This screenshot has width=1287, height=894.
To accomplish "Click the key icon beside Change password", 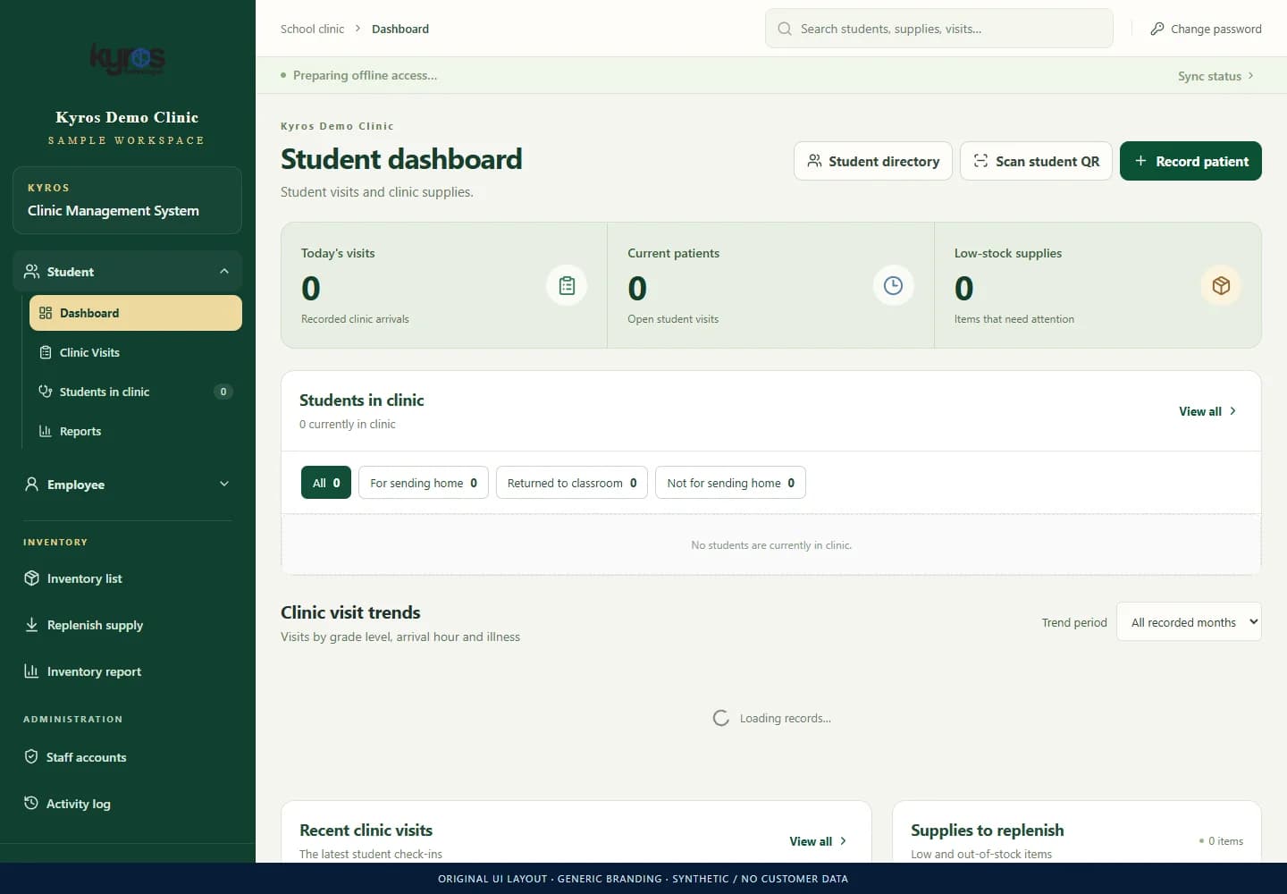I will [x=1157, y=29].
